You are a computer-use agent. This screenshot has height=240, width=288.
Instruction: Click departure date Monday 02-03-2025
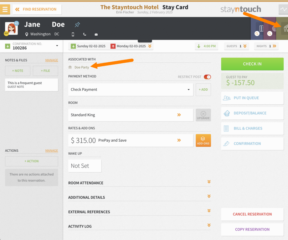tap(131, 46)
